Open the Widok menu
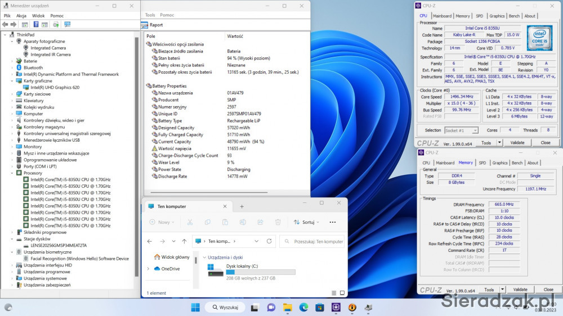Viewport: 563px width, 316px height. pyautogui.click(x=38, y=16)
